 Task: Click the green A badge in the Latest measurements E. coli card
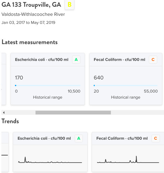pyautogui.click(x=76, y=60)
